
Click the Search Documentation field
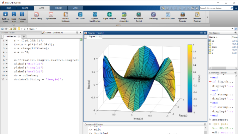[215, 8]
